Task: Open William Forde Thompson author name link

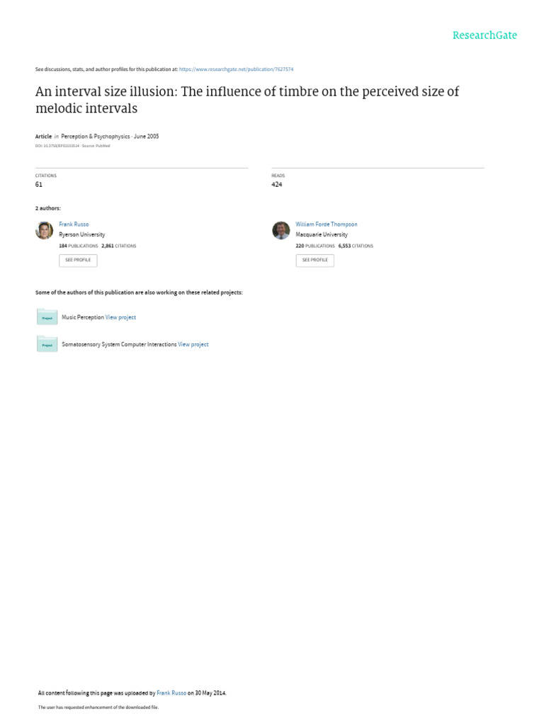Action: tap(326, 224)
